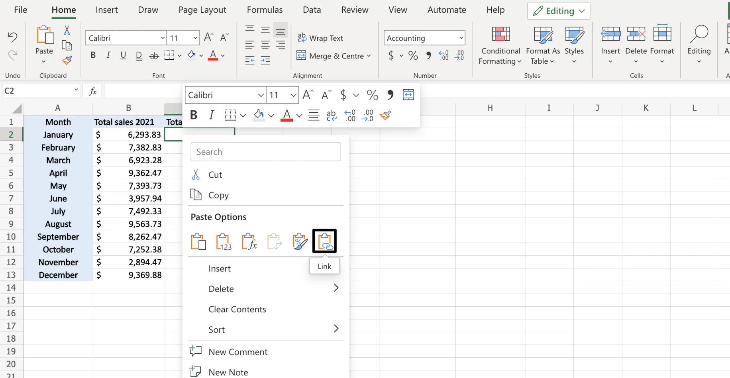730x378 pixels.
Task: Click the context menu search field
Action: (x=265, y=152)
